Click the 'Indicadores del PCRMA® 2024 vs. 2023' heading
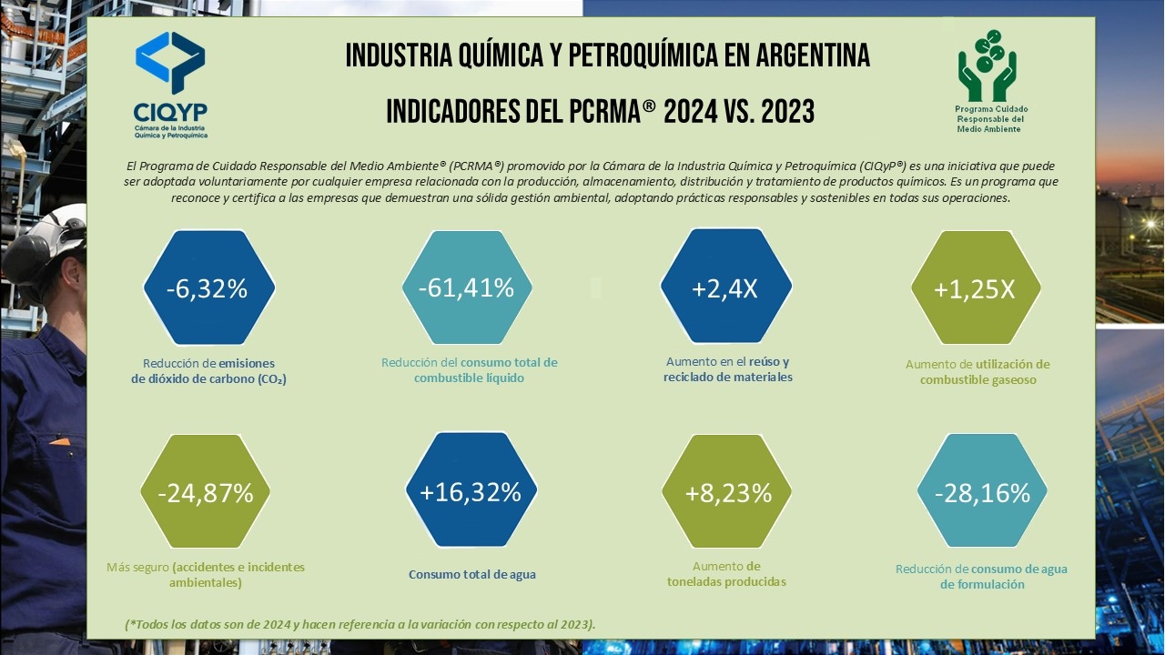 (x=601, y=112)
